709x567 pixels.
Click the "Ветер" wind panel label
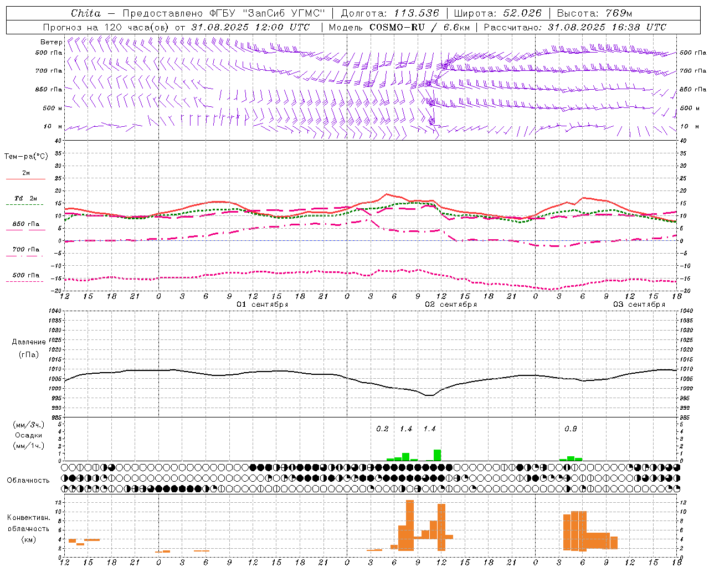click(52, 42)
